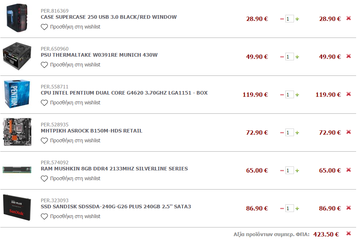This screenshot has width=359, height=243.
Task: Add Mushkin RAM to wishlist
Action: point(70,178)
